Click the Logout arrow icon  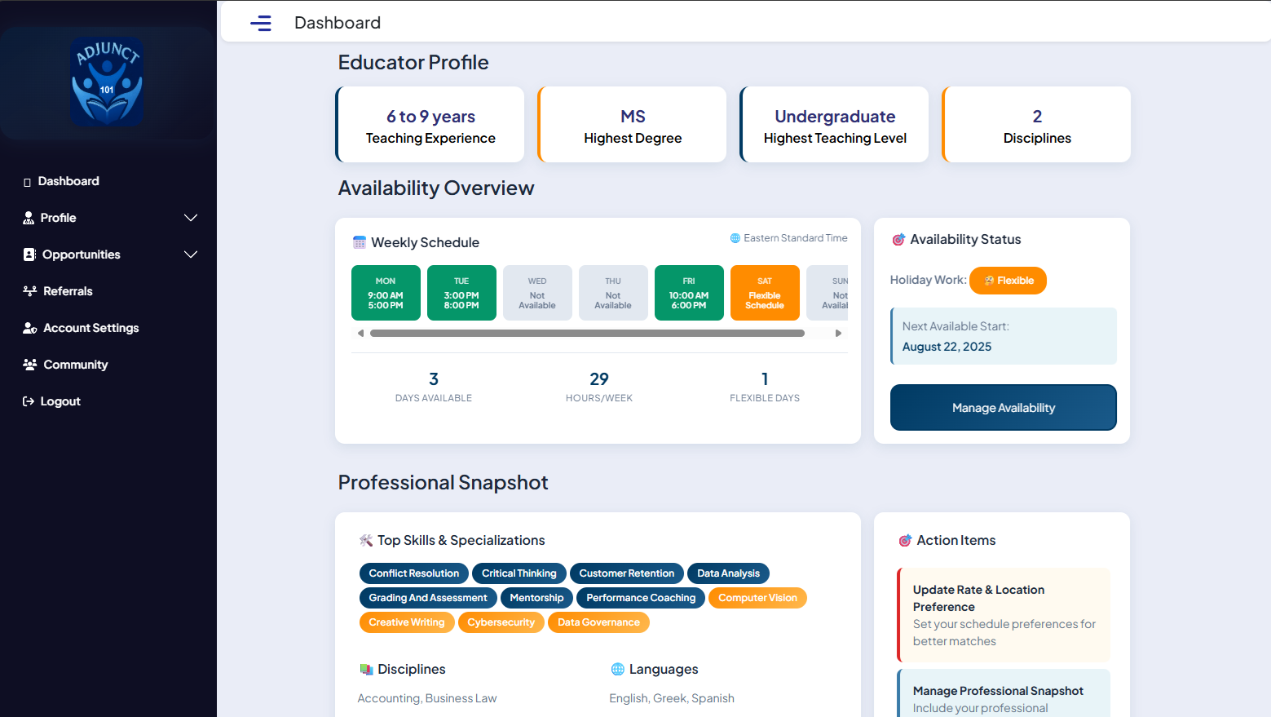pos(29,401)
